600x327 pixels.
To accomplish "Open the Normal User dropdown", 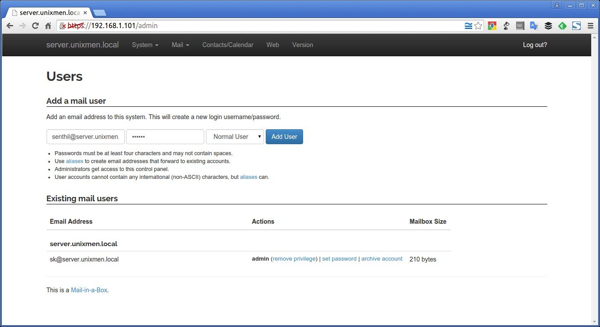I will tap(235, 137).
